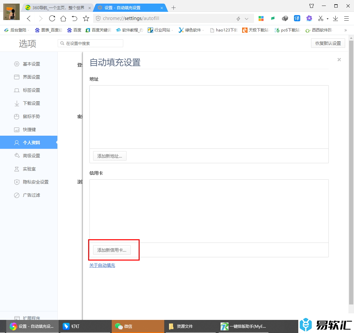354x333 pixels.
Task: Go back with the browser back arrow
Action: (x=29, y=18)
